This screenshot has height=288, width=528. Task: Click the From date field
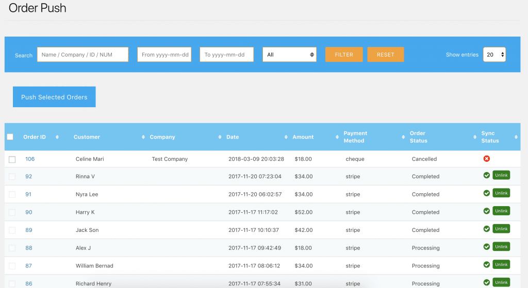[164, 55]
